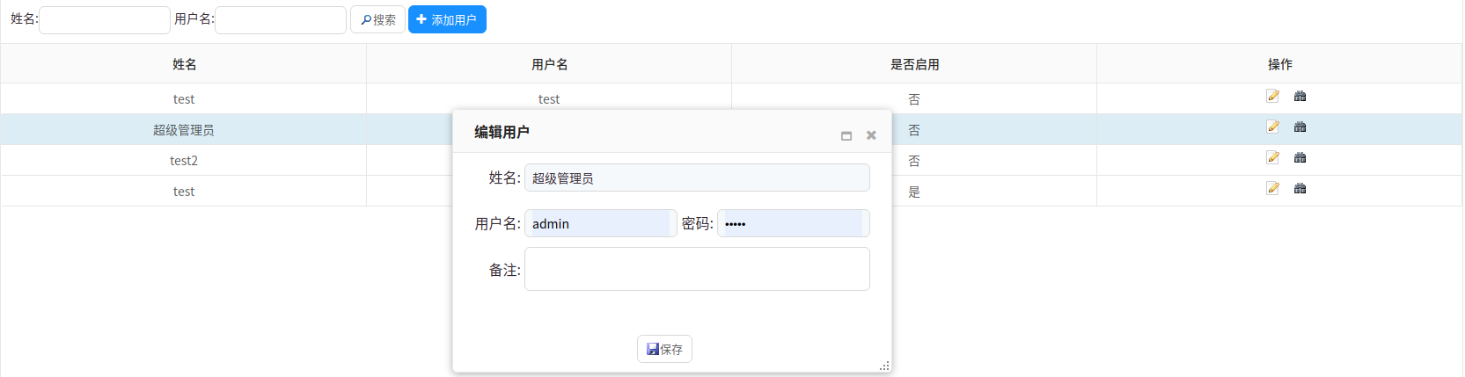Close the 编辑用户 dialog
This screenshot has height=377, width=1465.
871,135
